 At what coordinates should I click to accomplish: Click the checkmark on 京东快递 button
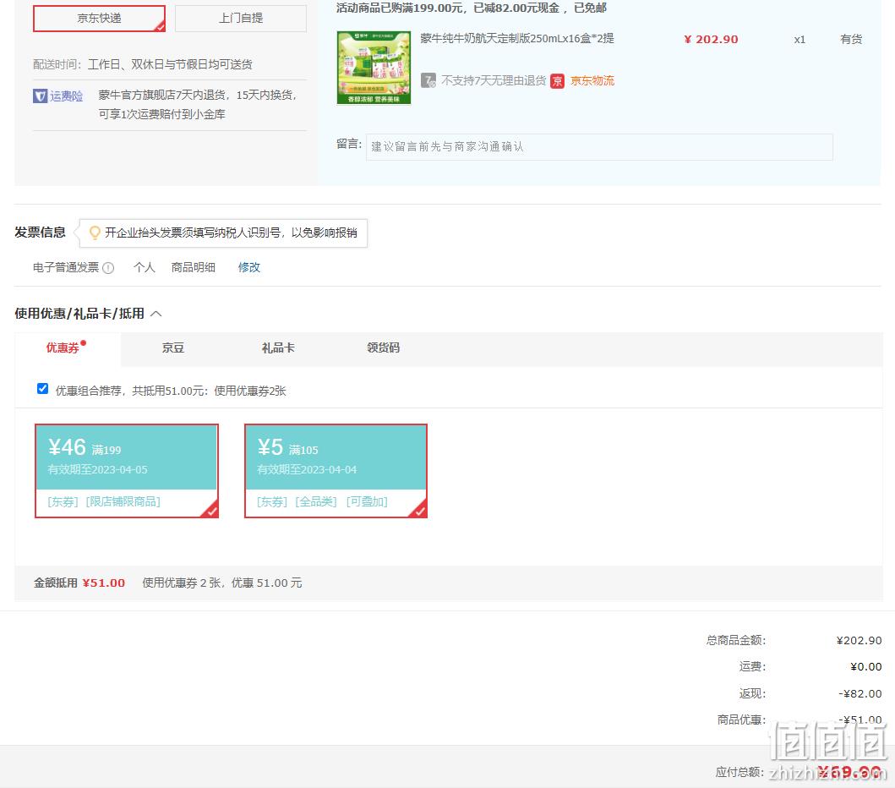(x=161, y=27)
